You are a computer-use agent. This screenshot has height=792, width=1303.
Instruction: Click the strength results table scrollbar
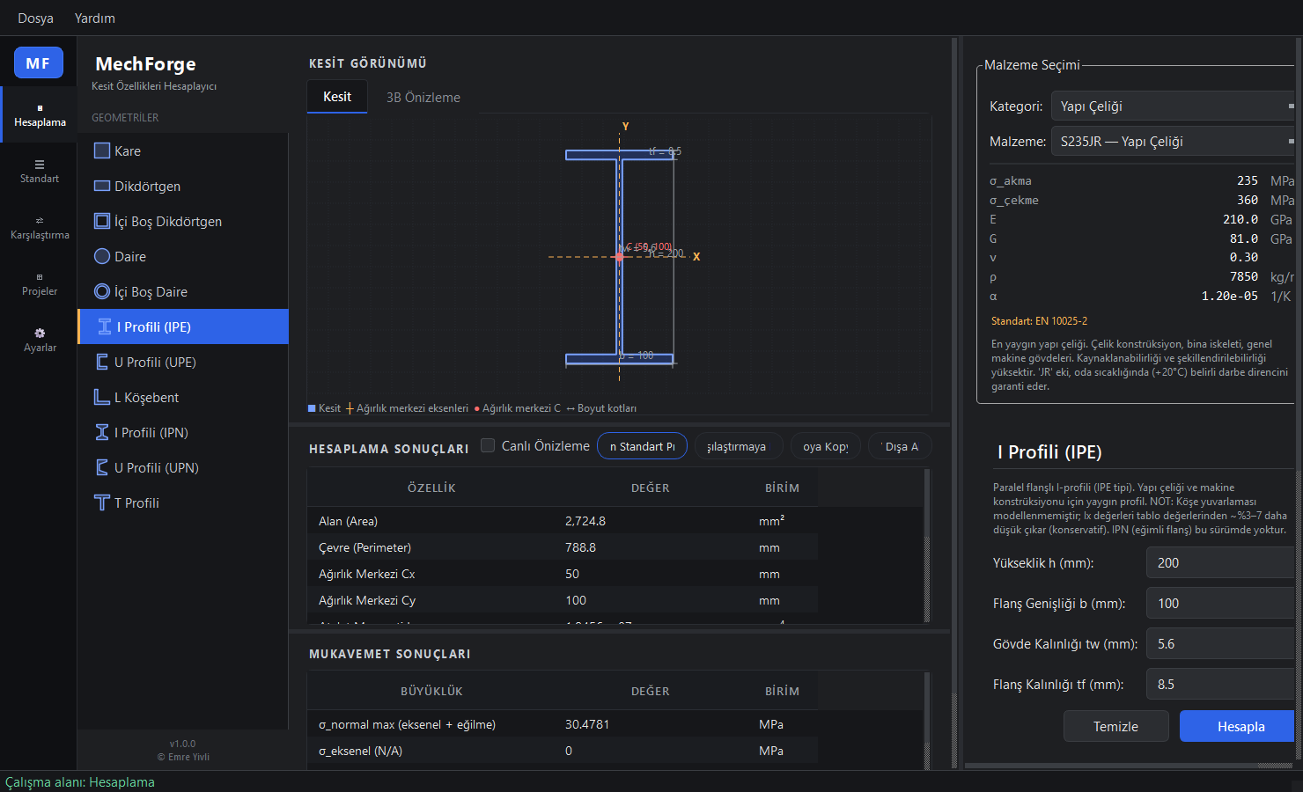pos(926,720)
